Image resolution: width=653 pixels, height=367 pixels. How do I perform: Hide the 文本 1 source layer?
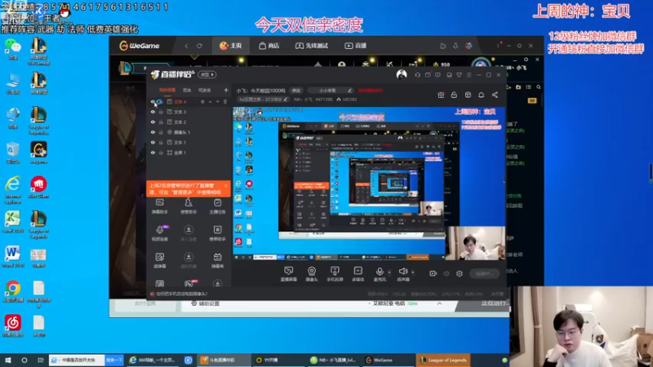[153, 142]
